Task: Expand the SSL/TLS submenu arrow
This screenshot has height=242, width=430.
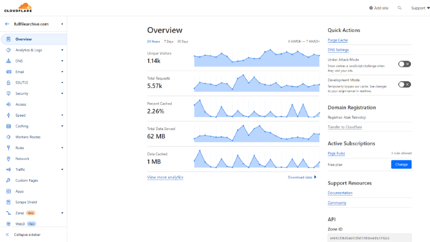Action: (62, 82)
